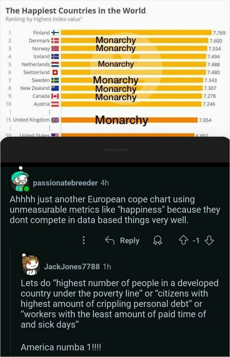The height and width of the screenshot is (357, 230).
Task: Click the Denmark flag icon
Action: click(x=55, y=41)
